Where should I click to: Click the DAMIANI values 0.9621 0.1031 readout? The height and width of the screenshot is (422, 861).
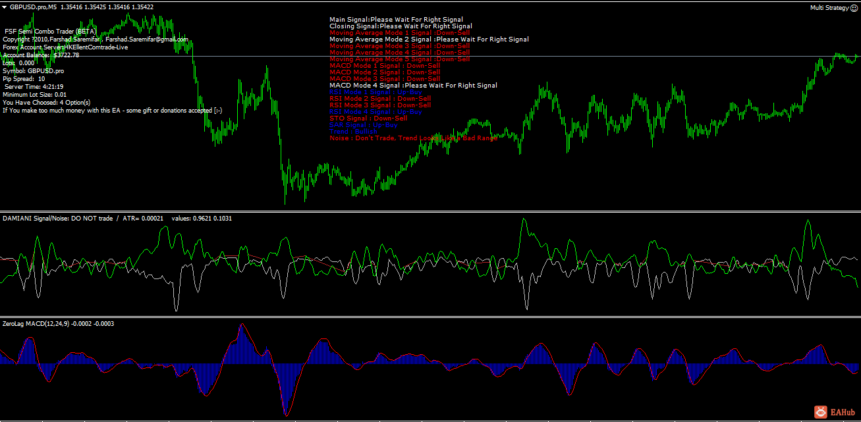tap(202, 218)
